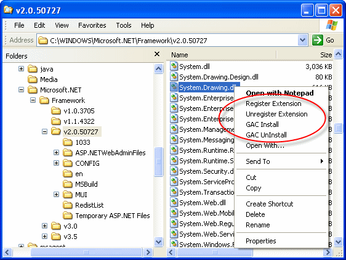Open the Help menu
Image resolution: width=346 pixels, height=260 pixels.
click(147, 25)
